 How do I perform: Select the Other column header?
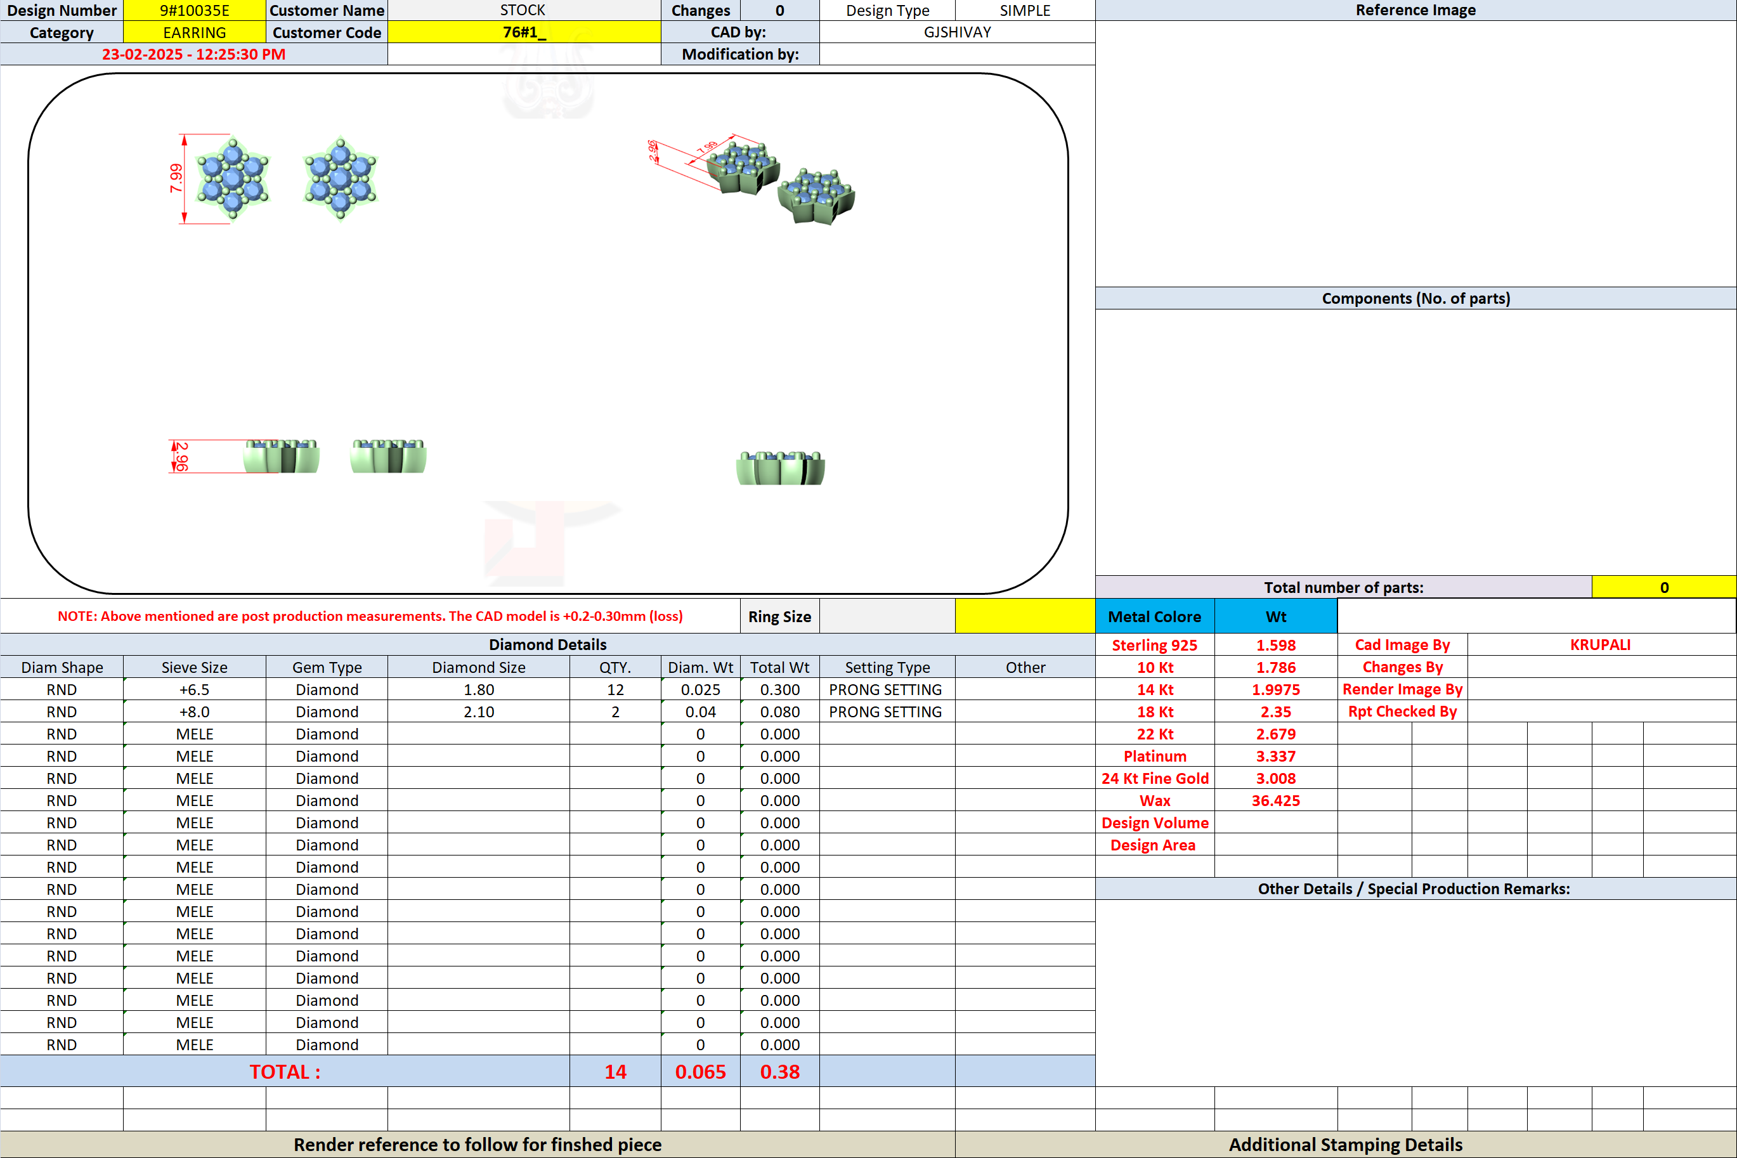[x=1025, y=668]
